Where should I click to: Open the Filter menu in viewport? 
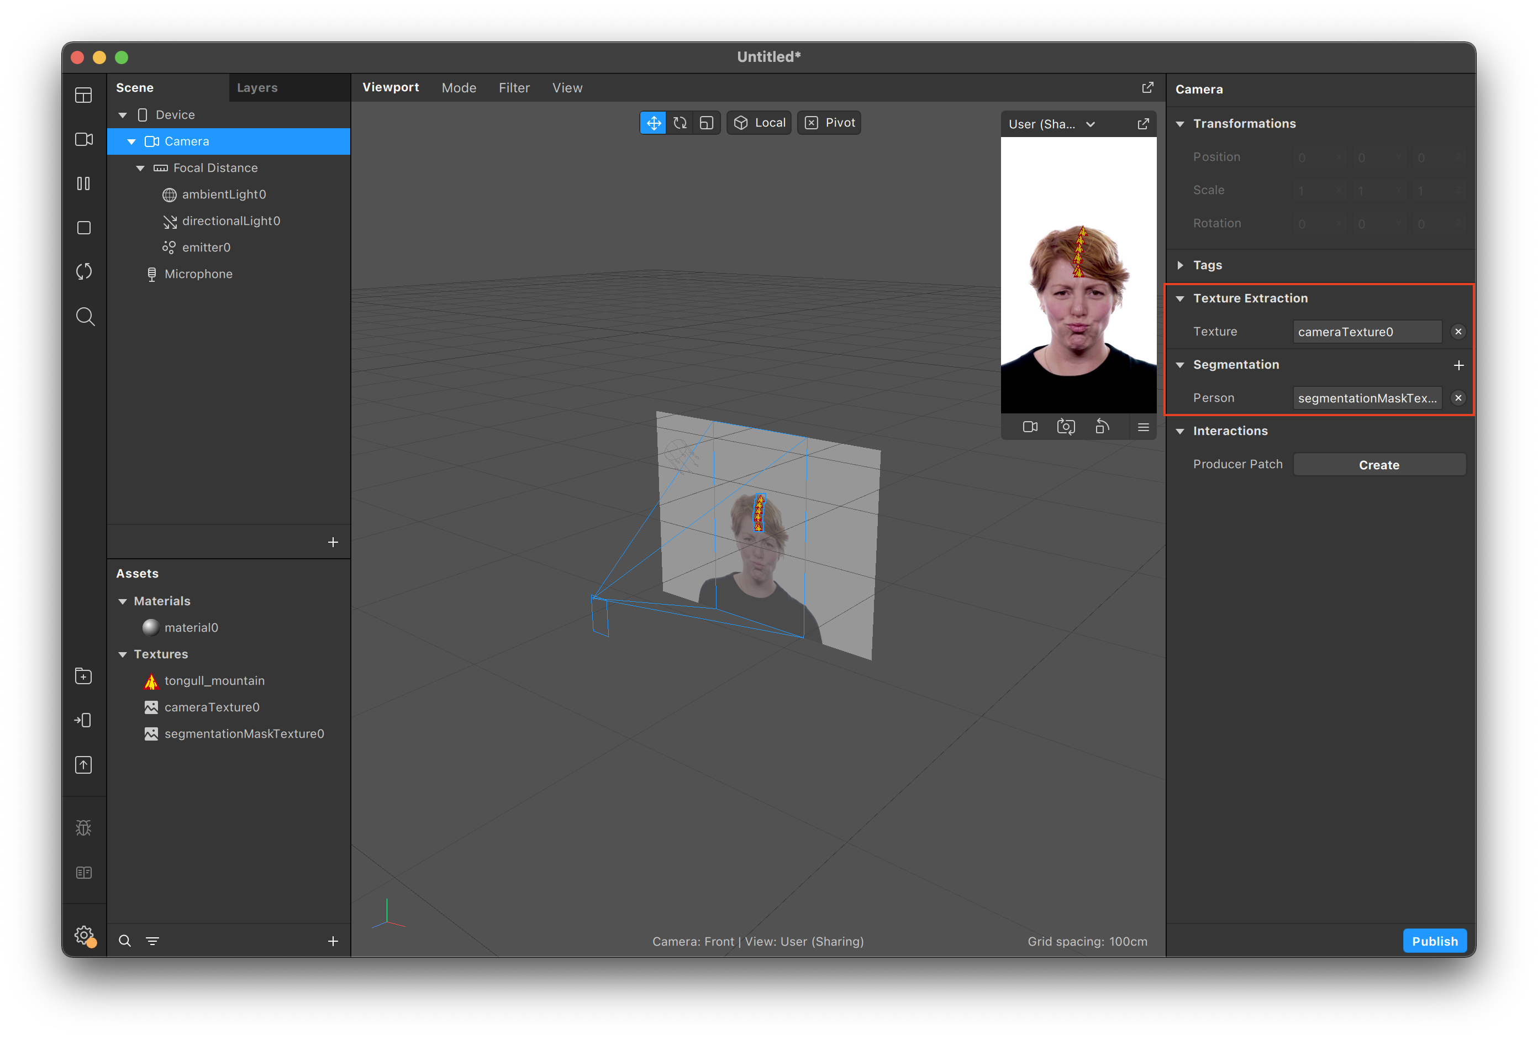514,88
